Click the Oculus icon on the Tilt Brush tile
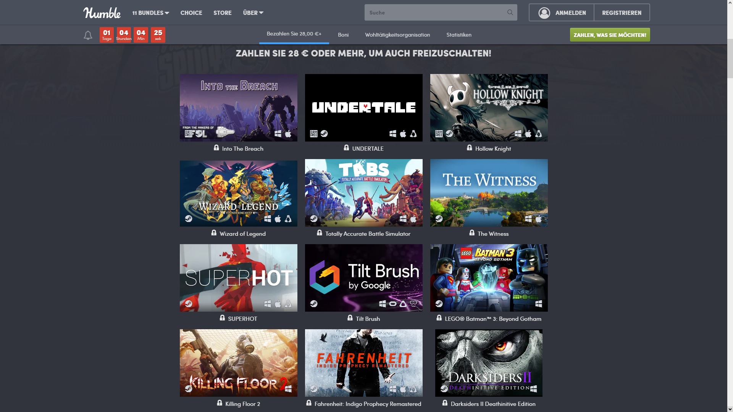 point(393,304)
